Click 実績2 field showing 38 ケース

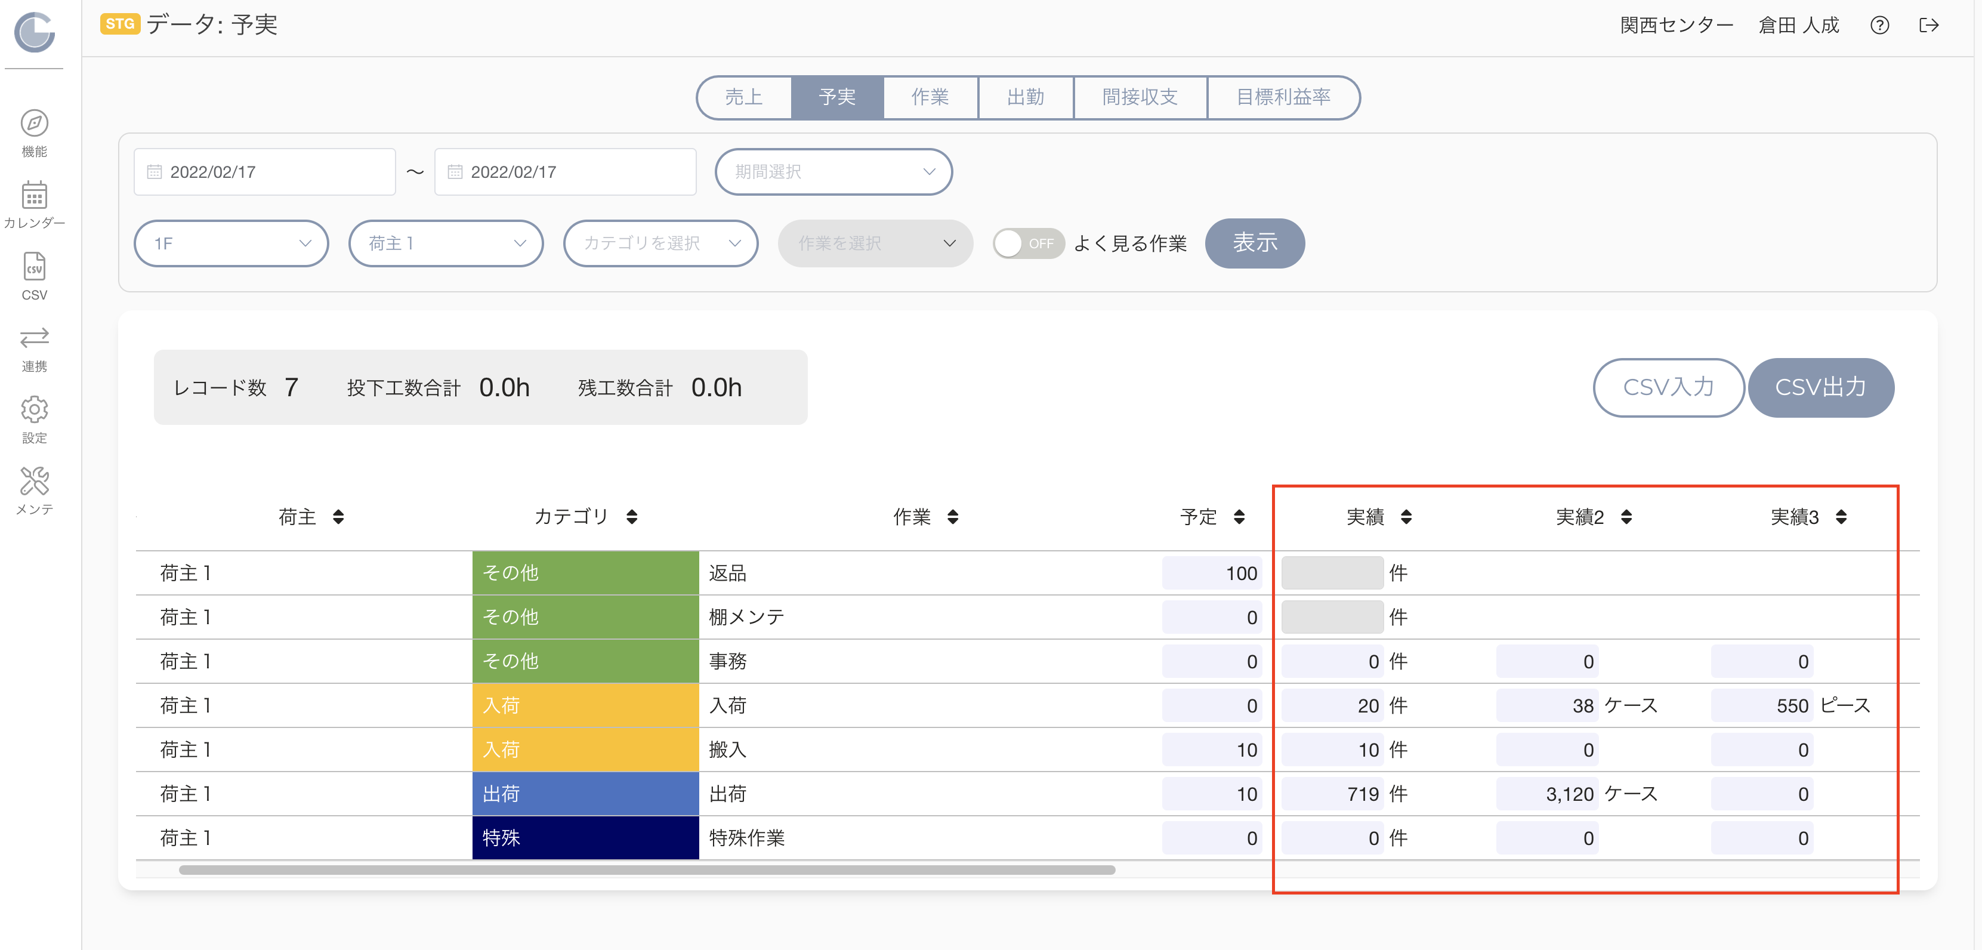pyautogui.click(x=1547, y=705)
